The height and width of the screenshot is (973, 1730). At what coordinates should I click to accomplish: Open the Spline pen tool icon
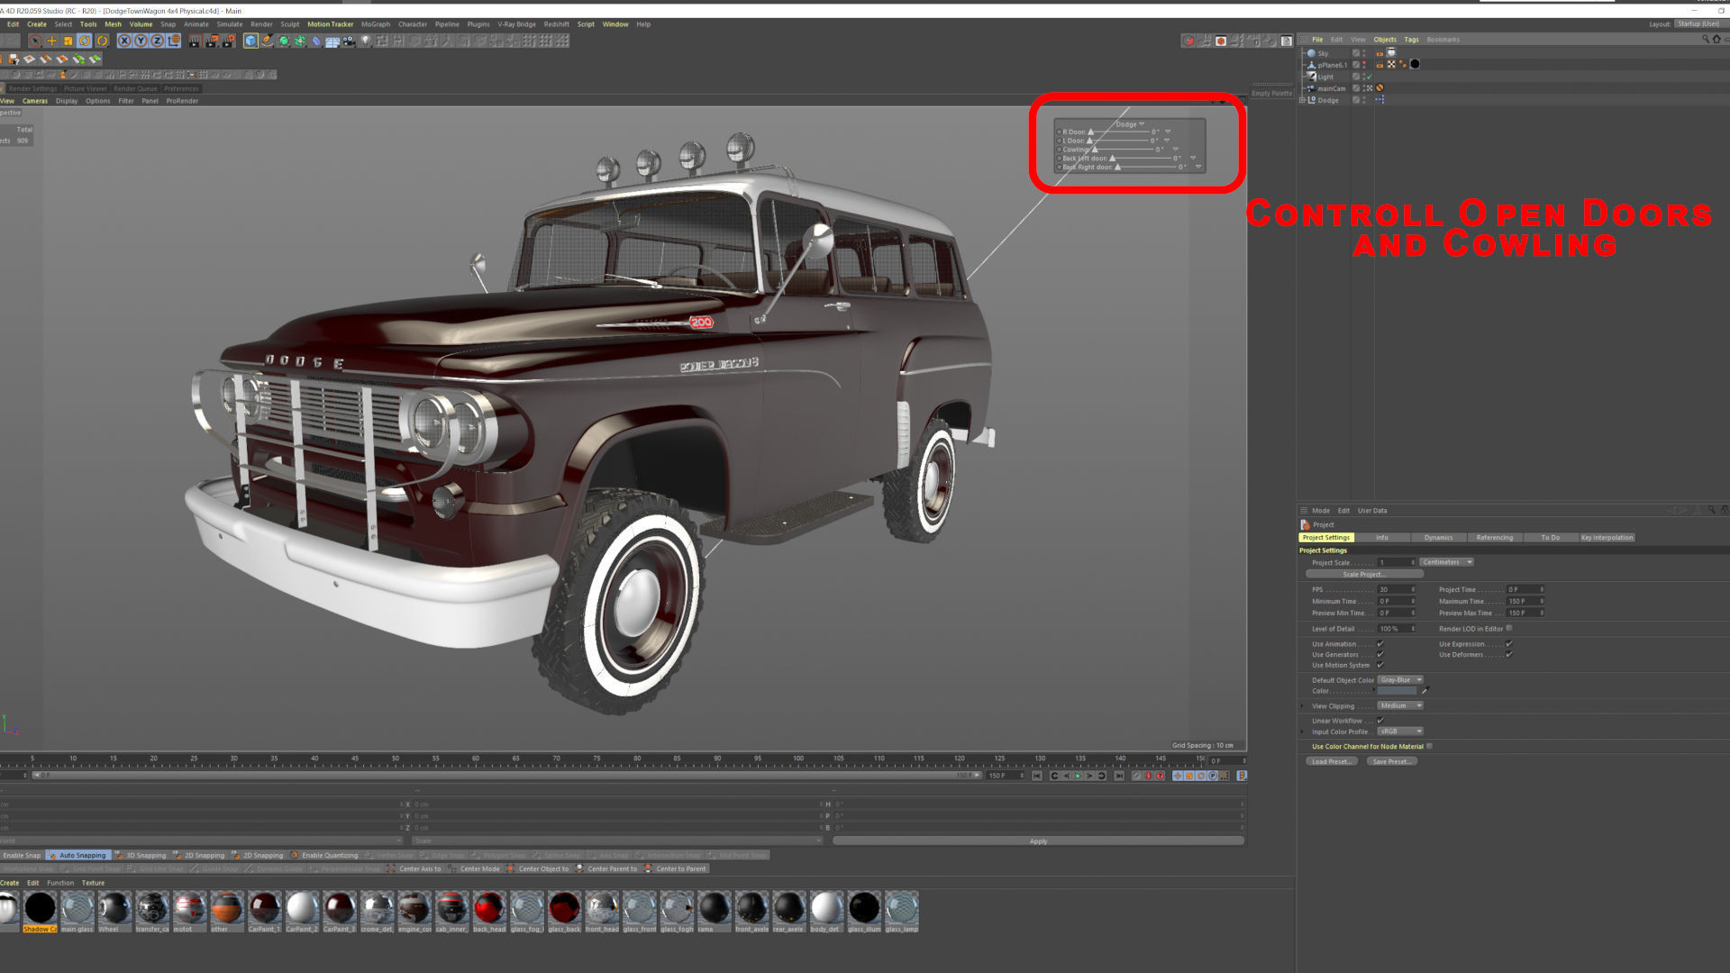point(267,41)
